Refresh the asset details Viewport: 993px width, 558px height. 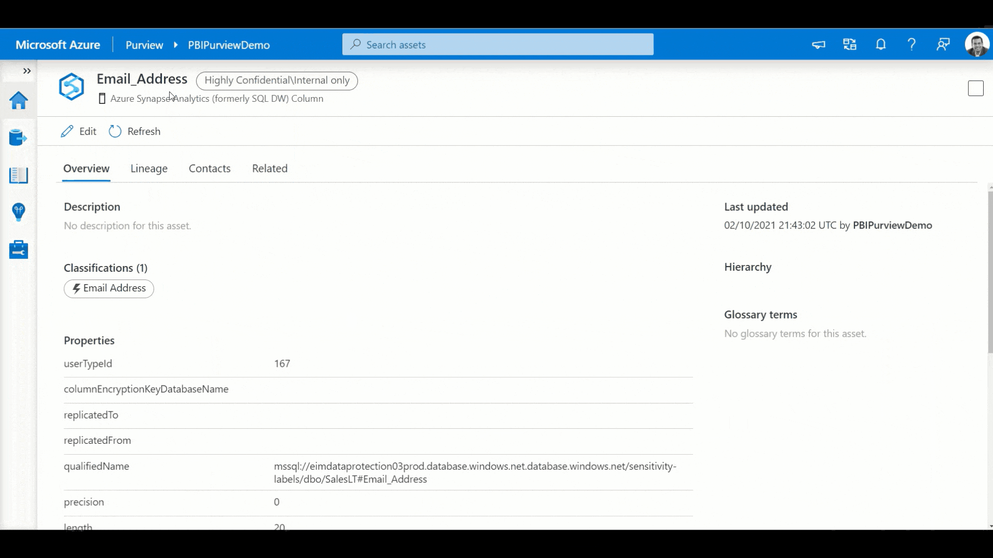coord(135,131)
